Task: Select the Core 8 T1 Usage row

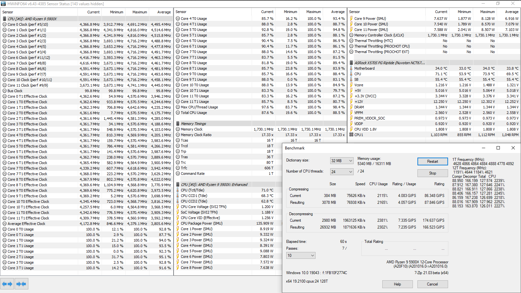Action: coord(260,68)
